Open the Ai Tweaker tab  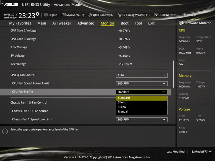pyautogui.click(x=62, y=23)
